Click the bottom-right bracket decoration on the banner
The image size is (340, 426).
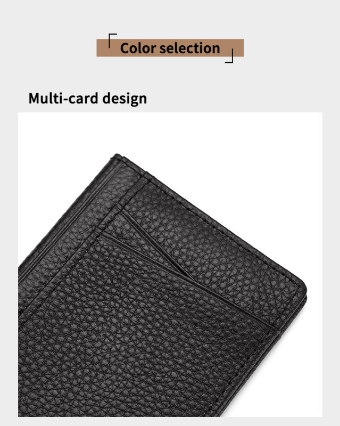tap(229, 56)
